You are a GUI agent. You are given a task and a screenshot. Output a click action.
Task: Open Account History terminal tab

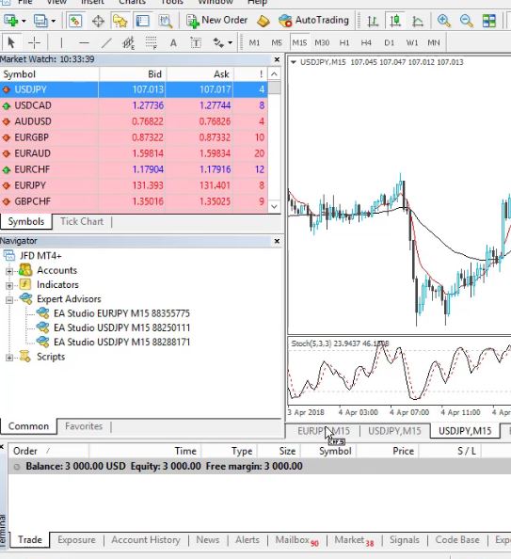pos(146,540)
